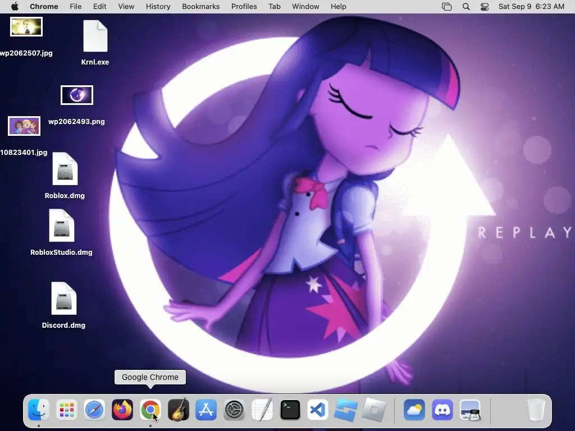Click the Spotlight search icon
Screen dimensions: 575x431
tap(466, 7)
